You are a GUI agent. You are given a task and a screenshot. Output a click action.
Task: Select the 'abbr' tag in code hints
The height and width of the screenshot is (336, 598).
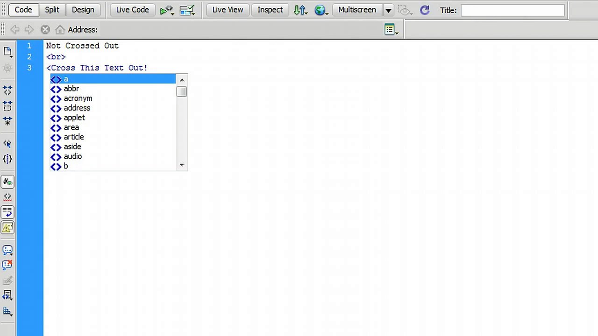[113, 89]
